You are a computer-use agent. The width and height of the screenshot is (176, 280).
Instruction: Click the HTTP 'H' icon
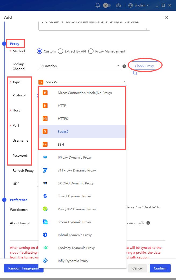[45, 106]
